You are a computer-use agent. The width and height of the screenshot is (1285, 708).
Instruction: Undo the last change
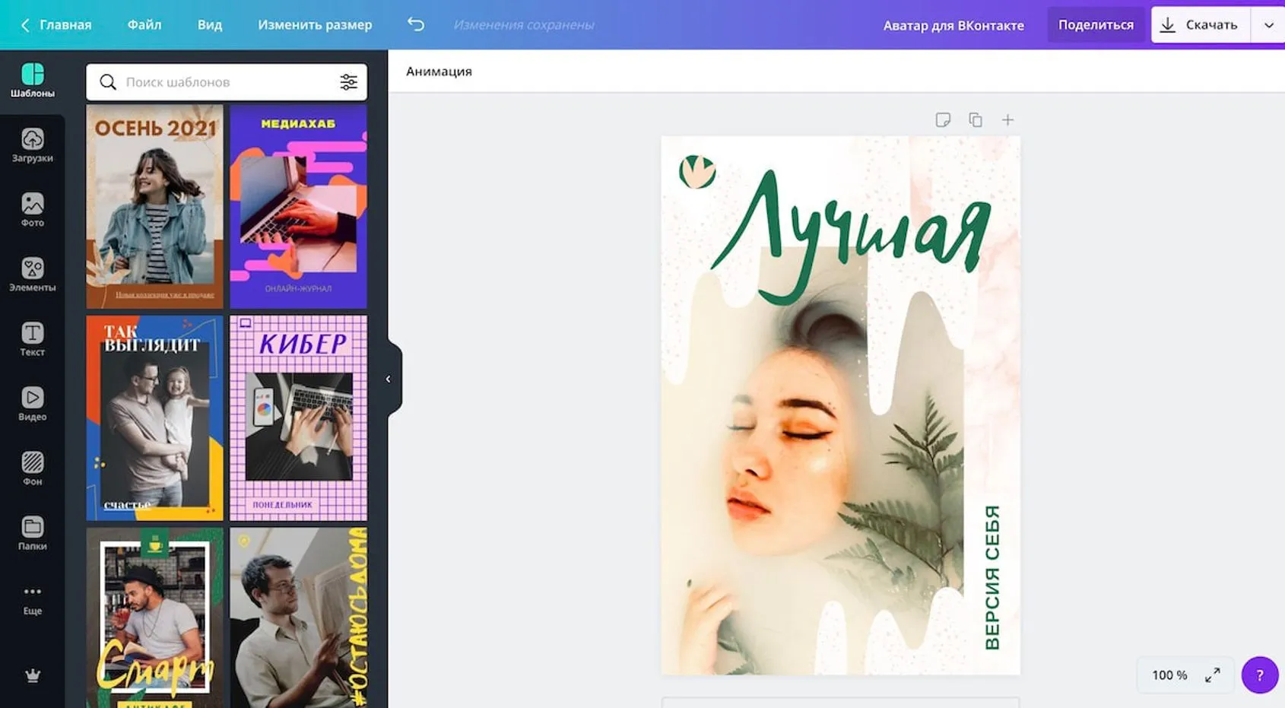click(x=415, y=24)
